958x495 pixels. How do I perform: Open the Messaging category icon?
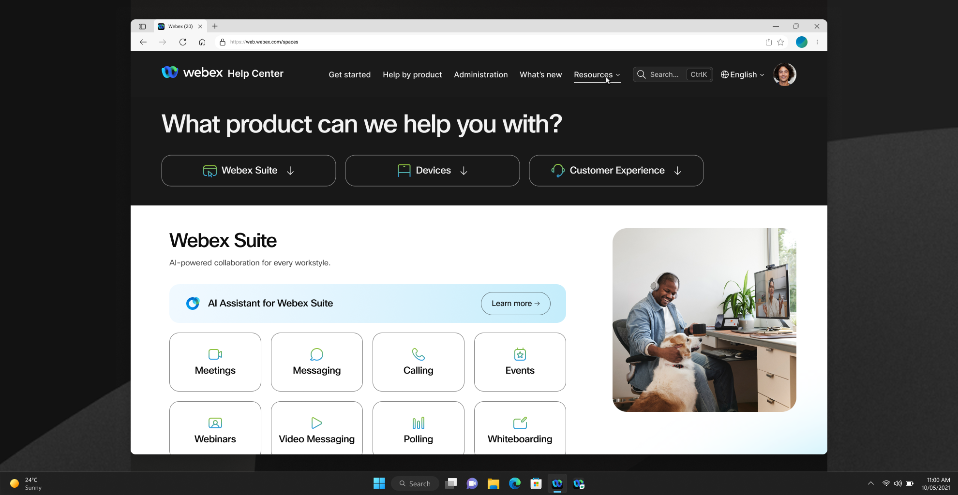316,354
